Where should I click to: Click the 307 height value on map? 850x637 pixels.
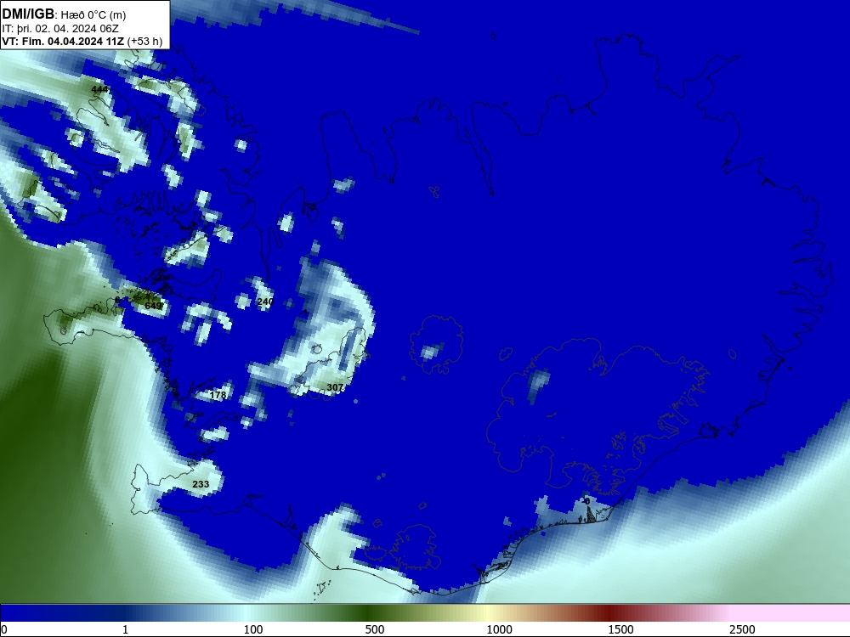click(335, 387)
